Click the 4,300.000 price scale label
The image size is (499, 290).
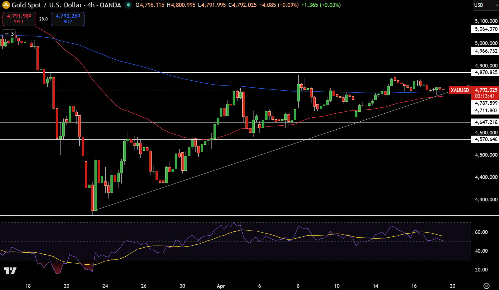(x=486, y=200)
